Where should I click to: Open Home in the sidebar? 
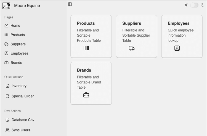[x=15, y=26]
